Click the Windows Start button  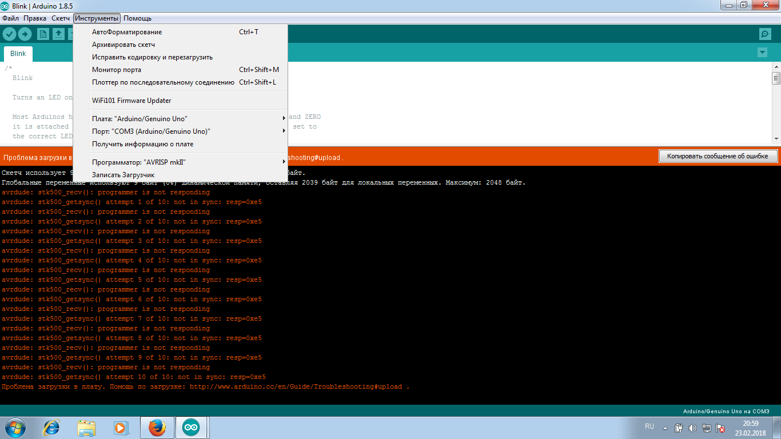[15, 428]
